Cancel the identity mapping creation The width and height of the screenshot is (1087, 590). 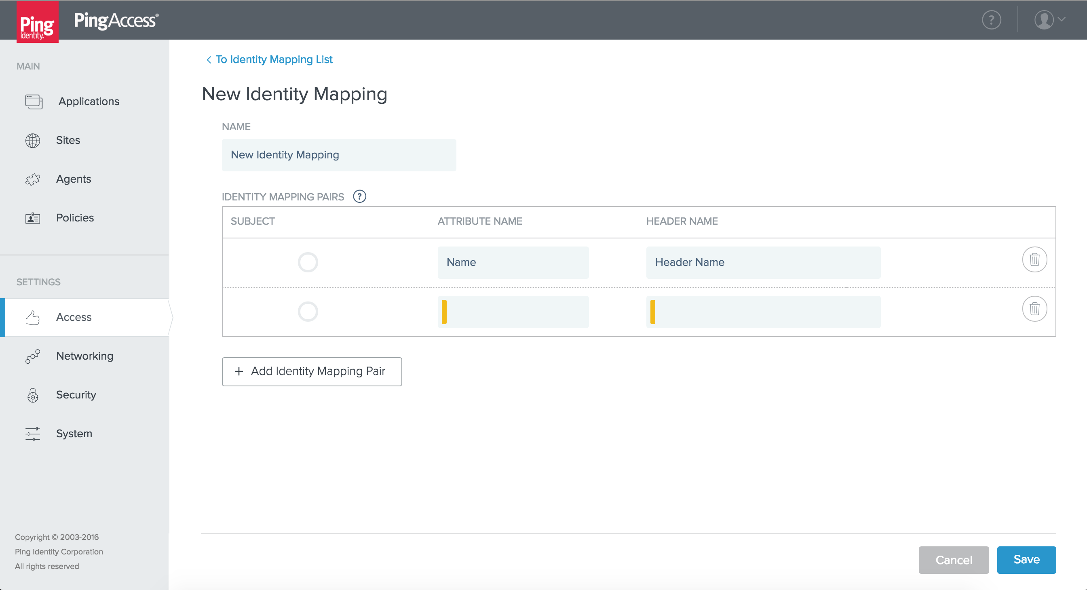point(953,560)
